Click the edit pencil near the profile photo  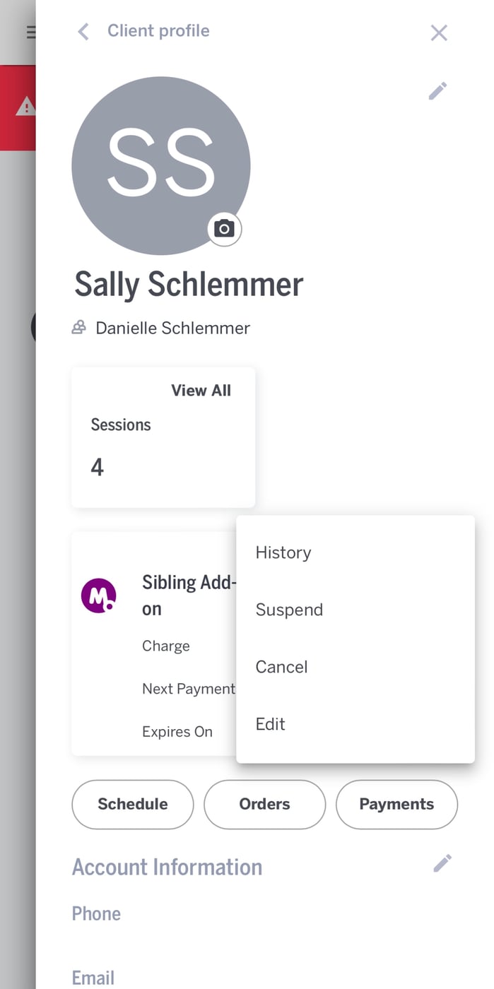pyautogui.click(x=437, y=91)
